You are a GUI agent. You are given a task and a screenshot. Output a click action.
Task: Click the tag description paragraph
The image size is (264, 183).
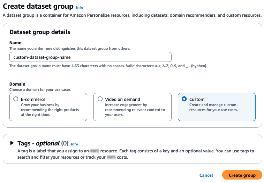[136, 154]
